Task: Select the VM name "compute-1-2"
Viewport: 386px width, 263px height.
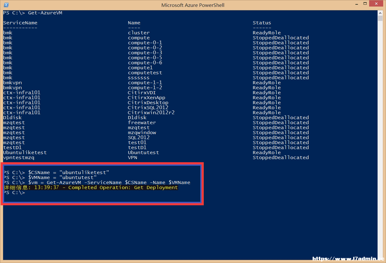Action: [145, 88]
